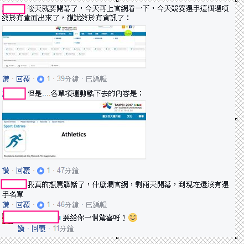Click the Athletics runner icon in the screenshot
This screenshot has height=244, width=244.
tap(15, 141)
